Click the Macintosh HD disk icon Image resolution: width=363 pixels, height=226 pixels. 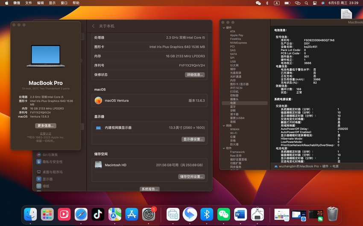pos(98,165)
